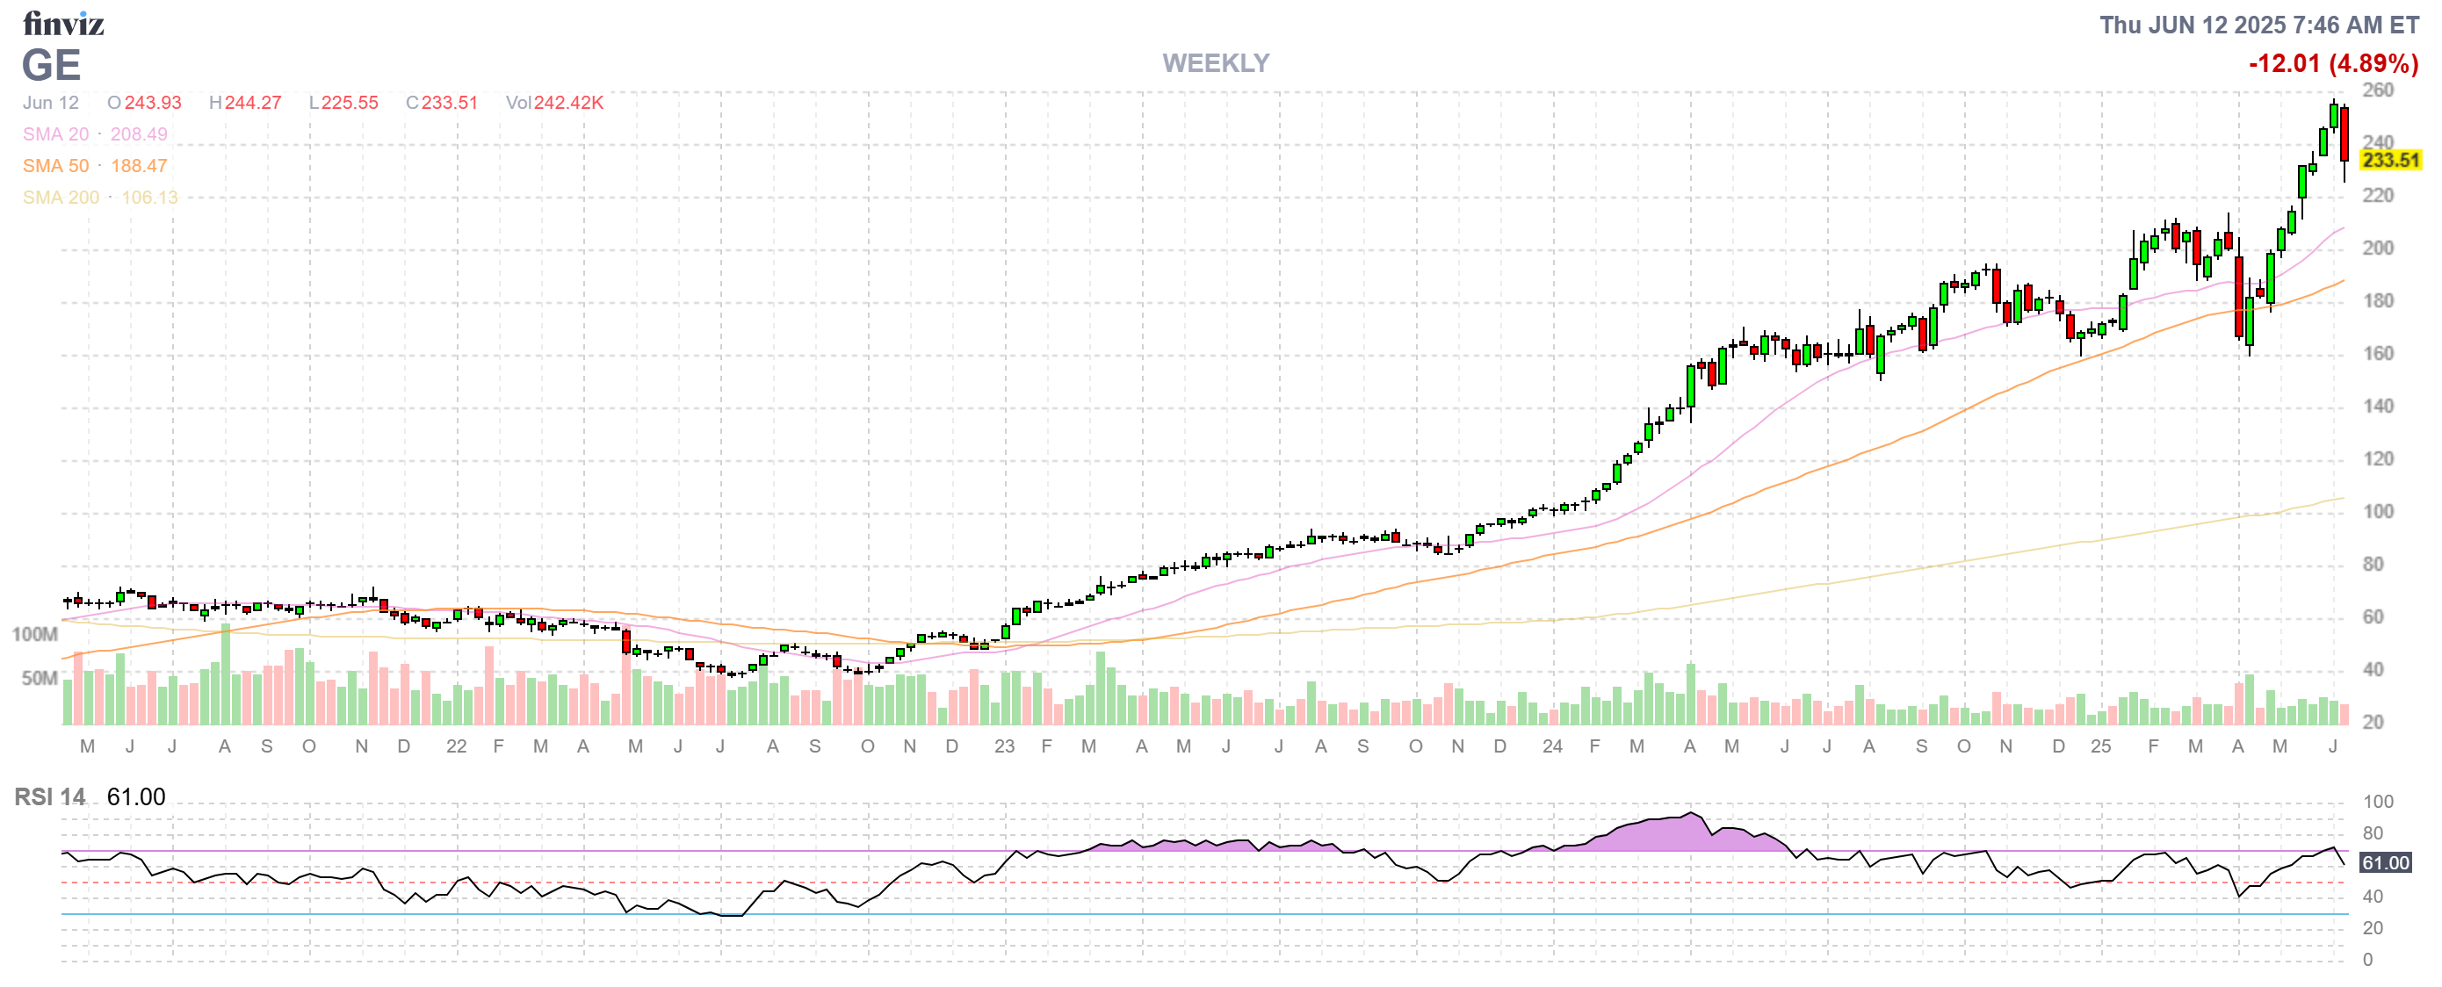Click the Vol 242.42K volume readout
Viewport: 2442px width, 987px height.
coord(558,104)
